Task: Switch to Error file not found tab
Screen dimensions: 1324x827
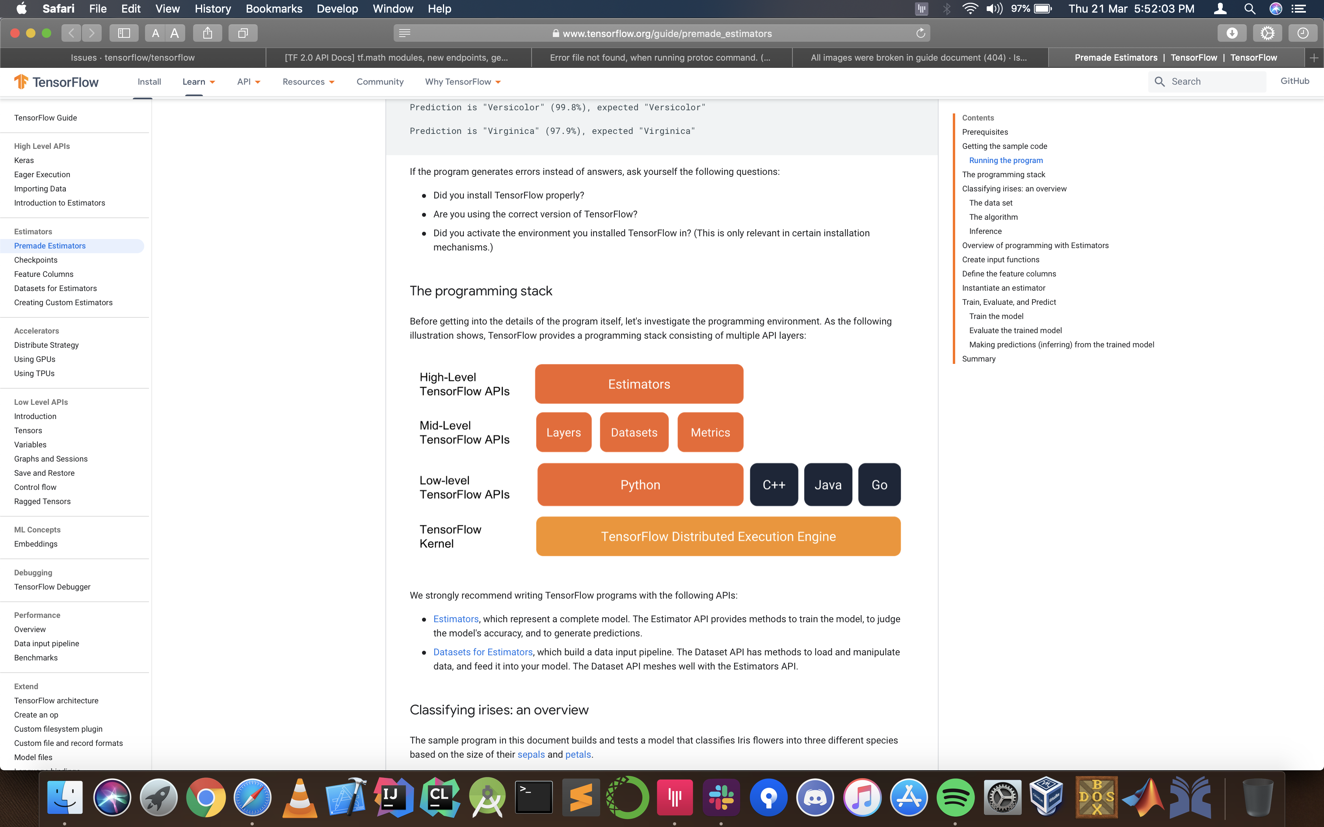Action: [660, 57]
